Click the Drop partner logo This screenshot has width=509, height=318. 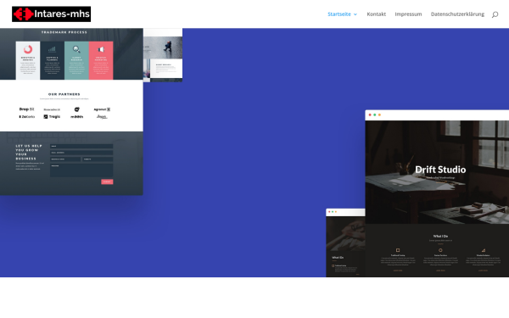coord(26,109)
